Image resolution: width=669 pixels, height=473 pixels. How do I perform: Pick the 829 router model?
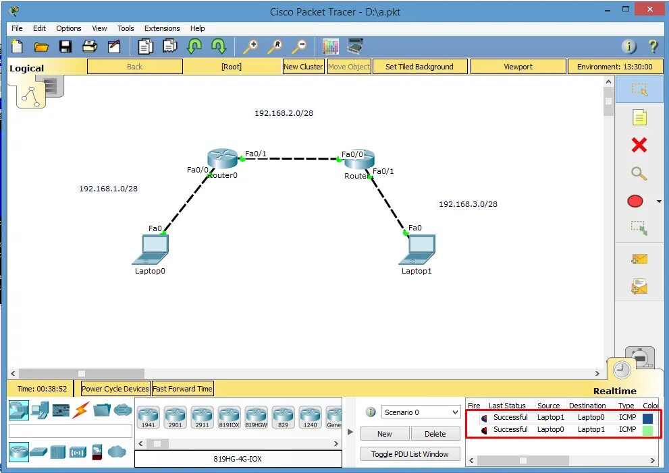coord(284,417)
